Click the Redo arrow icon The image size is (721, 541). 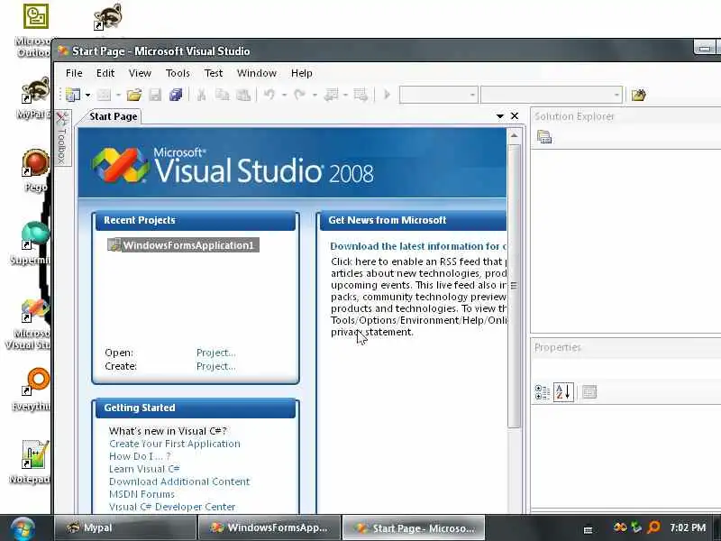point(300,95)
